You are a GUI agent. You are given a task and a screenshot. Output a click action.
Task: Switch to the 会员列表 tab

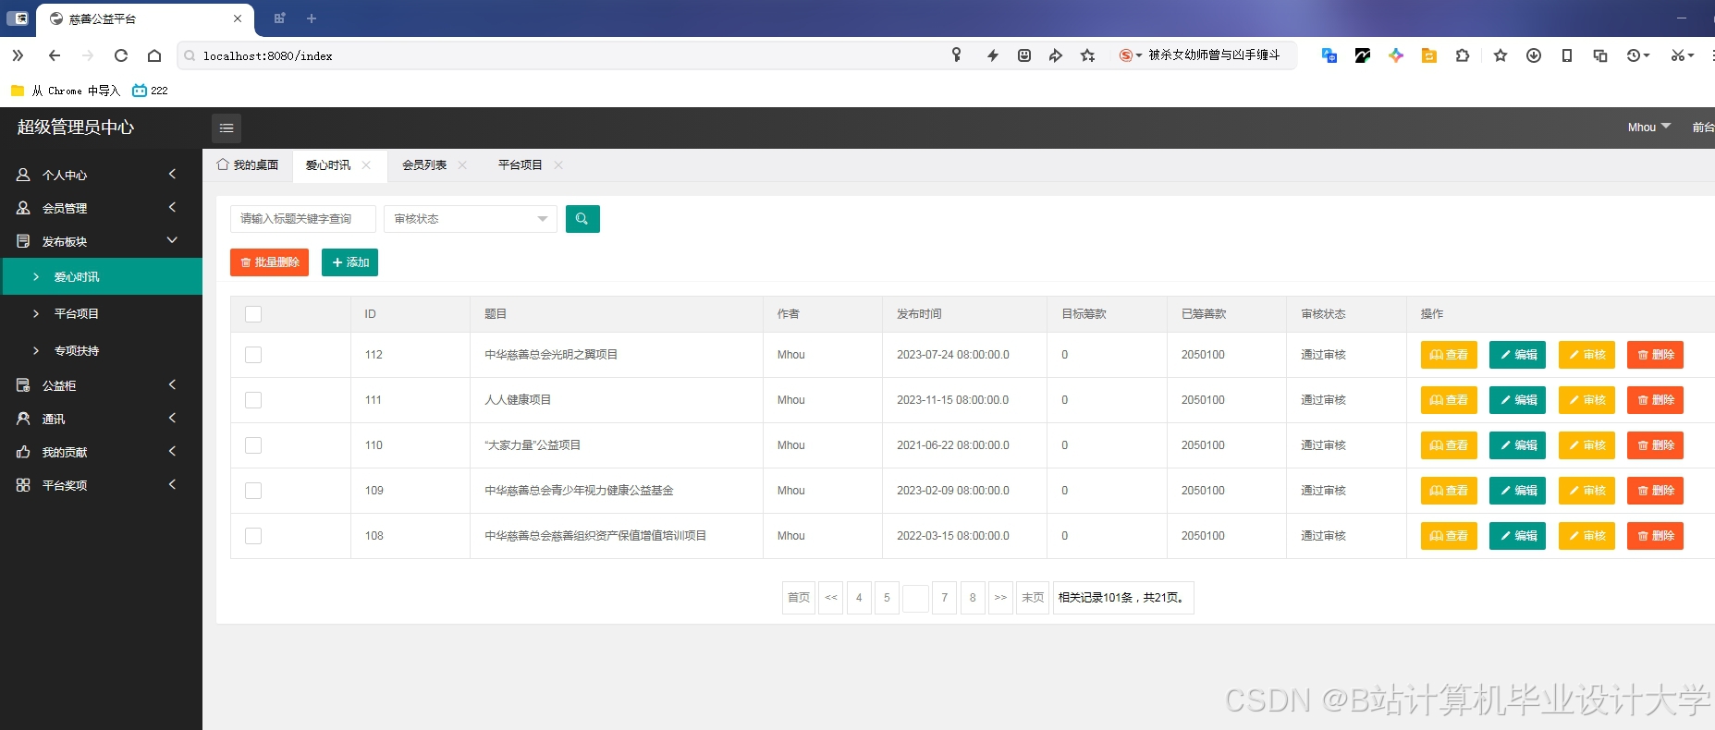424,165
